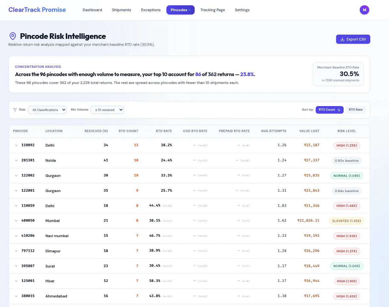Click the ELEVATED (1.25X) badge for Mumbai
Viewport: 389px width, 307px height.
tap(347, 221)
